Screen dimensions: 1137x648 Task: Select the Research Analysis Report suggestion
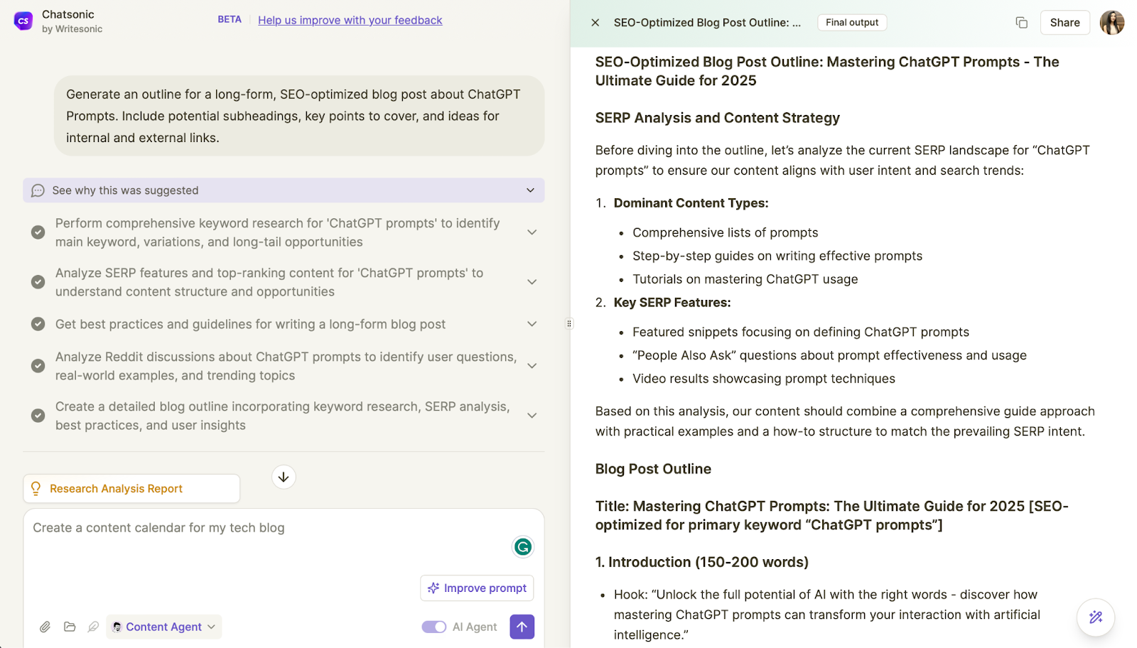point(131,489)
